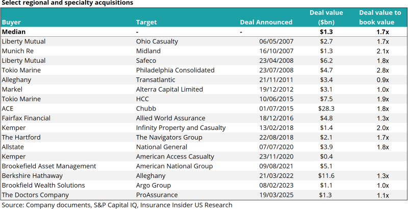Viewport: 408px width, 209px height.
Task: Click the "Argo Group" target cell
Action: [154, 186]
